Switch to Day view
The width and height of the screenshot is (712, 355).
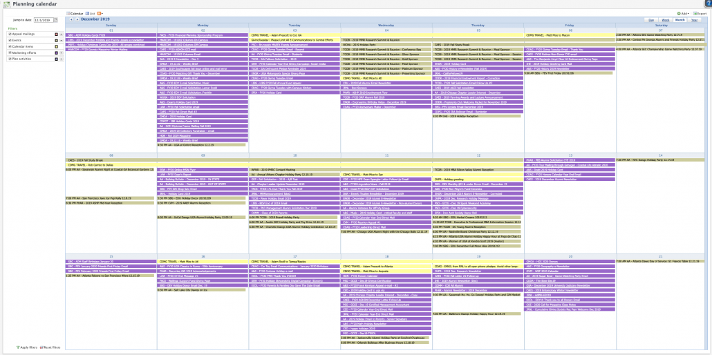coord(651,20)
